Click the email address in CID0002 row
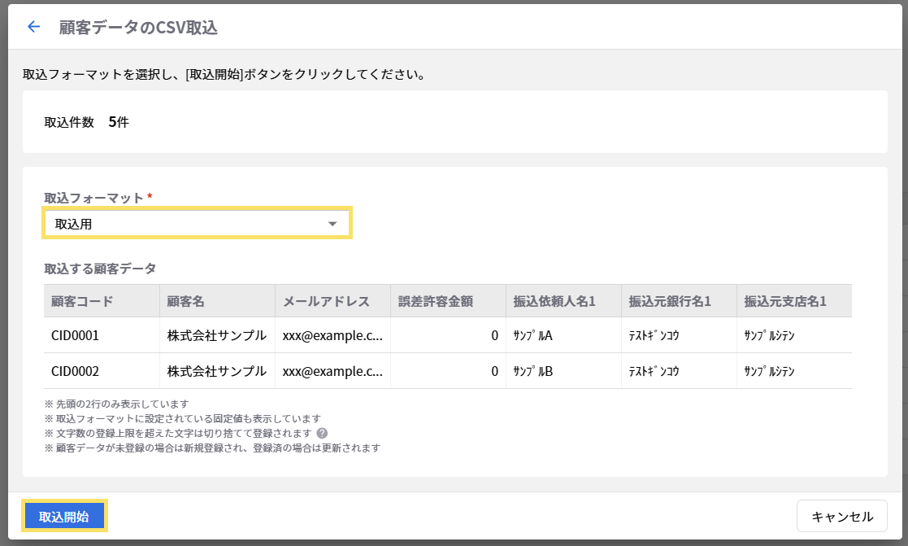908x546 pixels. (x=332, y=371)
